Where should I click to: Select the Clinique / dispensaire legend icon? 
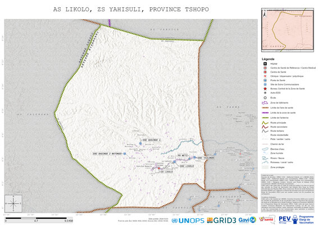[x=265, y=76]
